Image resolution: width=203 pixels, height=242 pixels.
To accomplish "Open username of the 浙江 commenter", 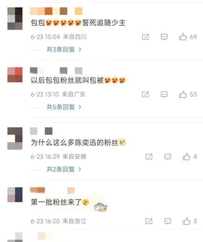I will pos(52,190).
